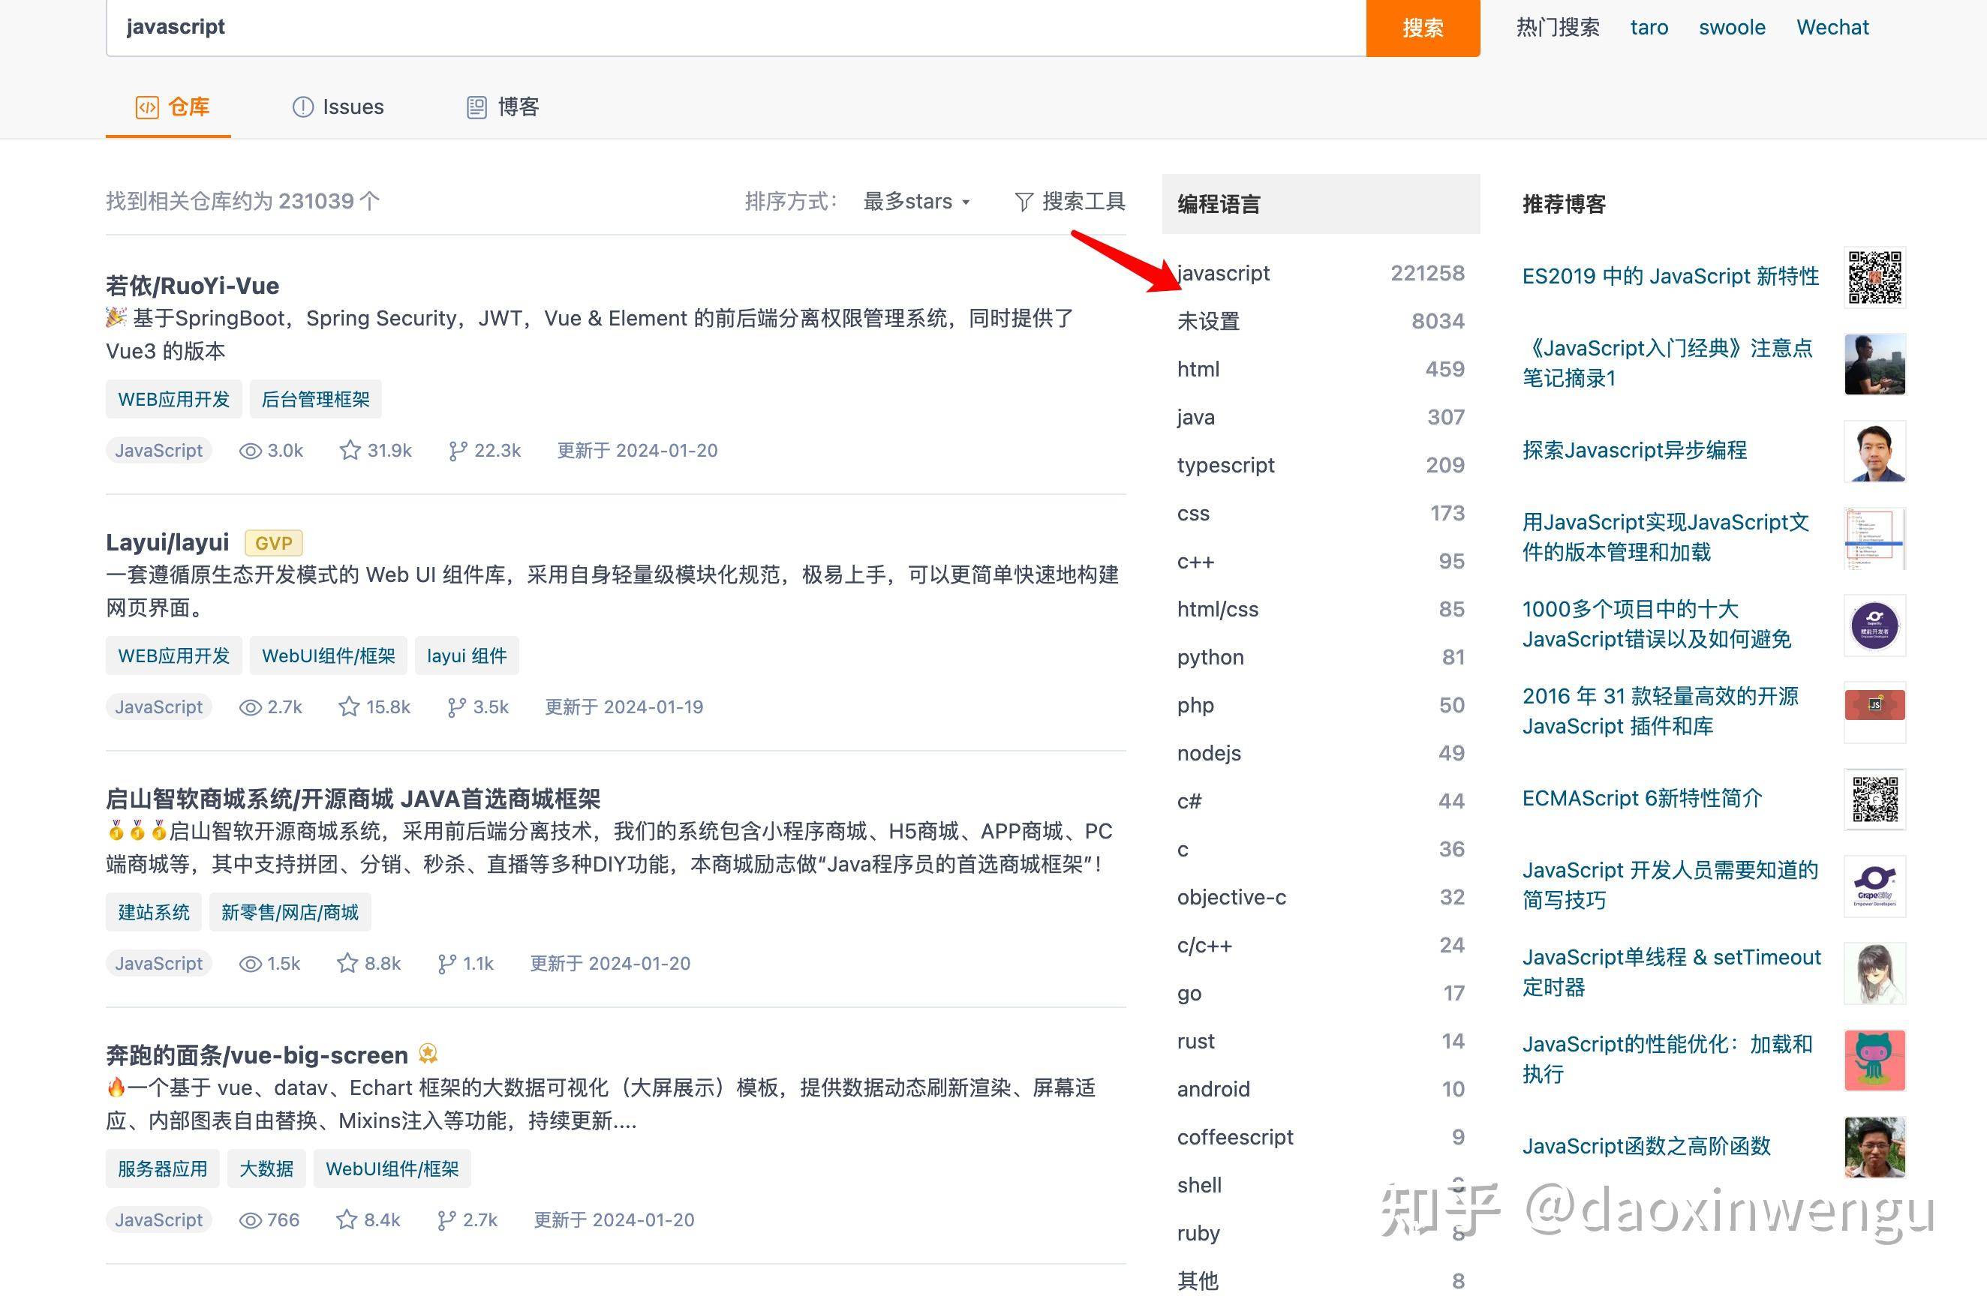
Task: Open hot search term taro
Action: (x=1649, y=28)
